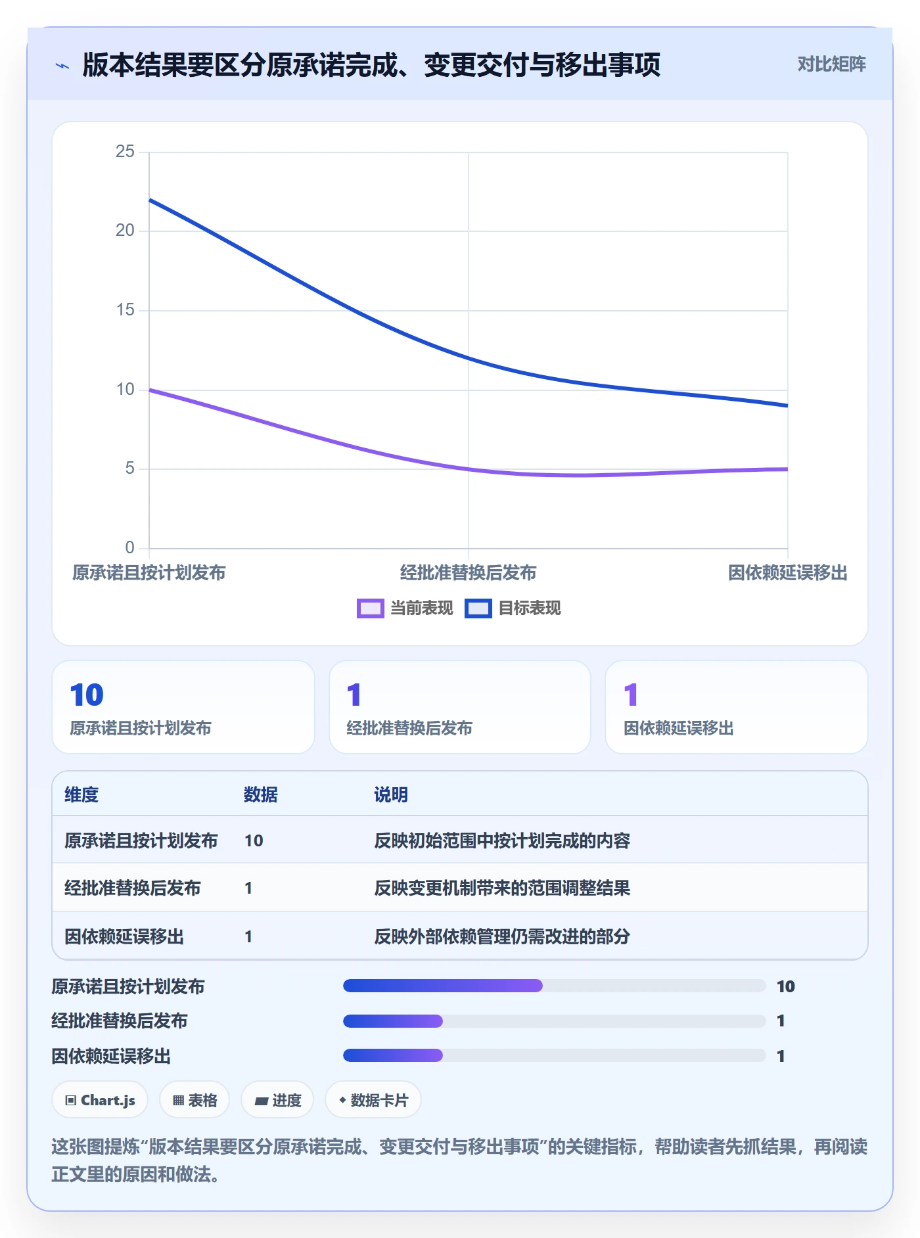The image size is (920, 1238).
Task: Click the 对比矩阵 tag in the header
Action: (831, 64)
